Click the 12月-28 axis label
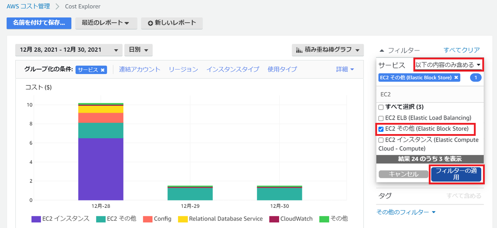Image resolution: width=497 pixels, height=228 pixels. (x=101, y=206)
